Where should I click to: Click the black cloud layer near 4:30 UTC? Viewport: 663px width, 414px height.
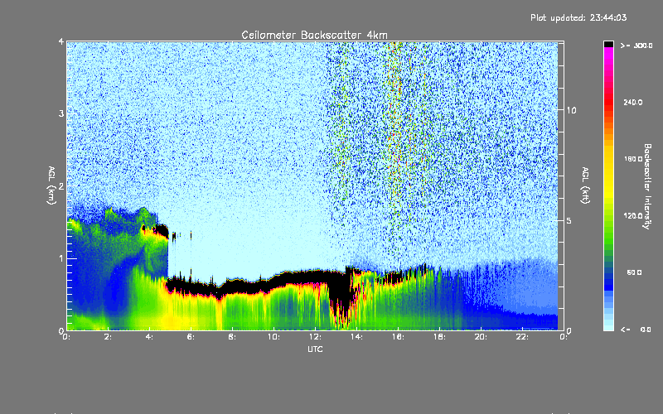(x=160, y=231)
